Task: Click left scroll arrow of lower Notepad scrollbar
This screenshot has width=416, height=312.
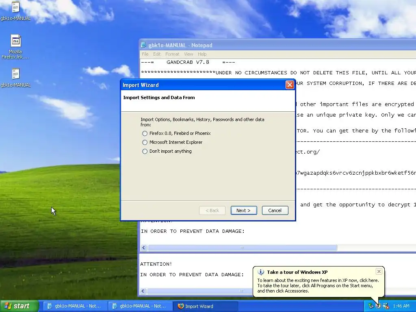Action: (143, 291)
